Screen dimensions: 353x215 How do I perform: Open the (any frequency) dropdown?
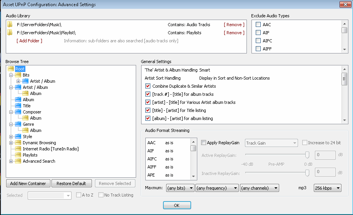coord(217,188)
